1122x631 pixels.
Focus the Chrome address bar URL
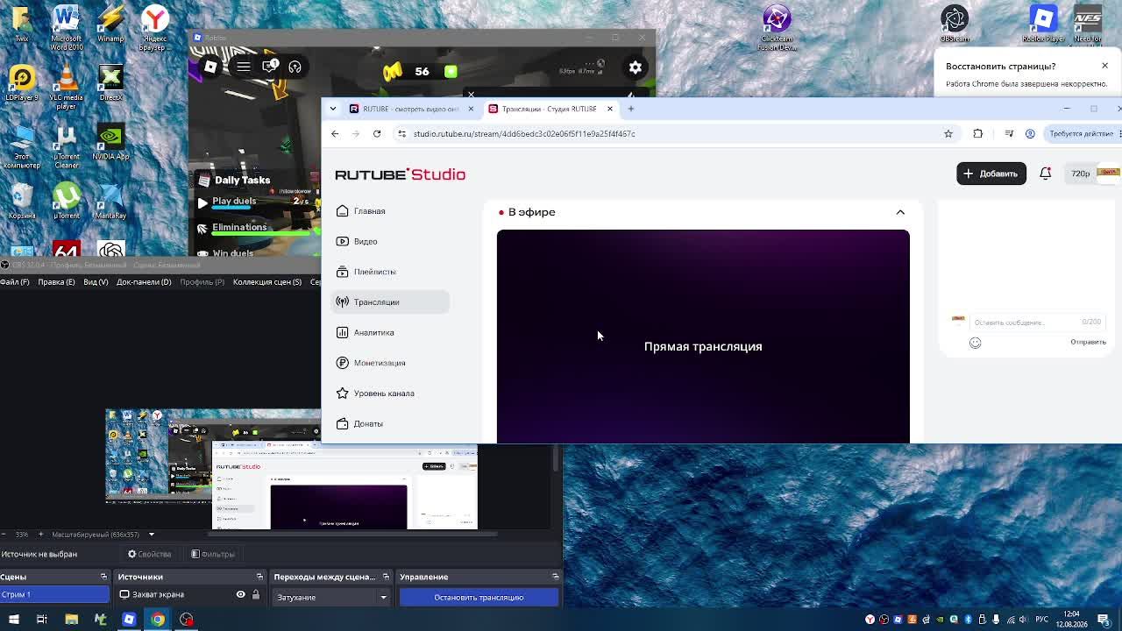(x=524, y=133)
